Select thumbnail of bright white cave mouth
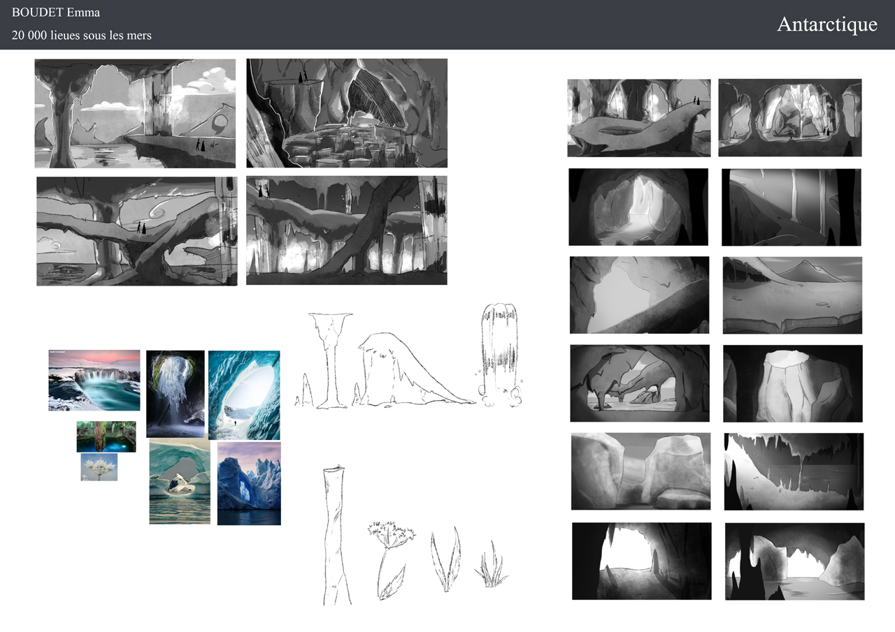This screenshot has height=632, width=895. tap(642, 561)
